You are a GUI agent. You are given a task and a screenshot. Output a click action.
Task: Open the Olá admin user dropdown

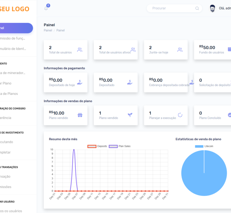(x=225, y=8)
